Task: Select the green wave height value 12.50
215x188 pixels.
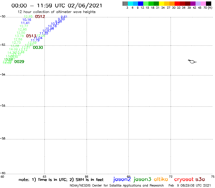Action: 21,33
